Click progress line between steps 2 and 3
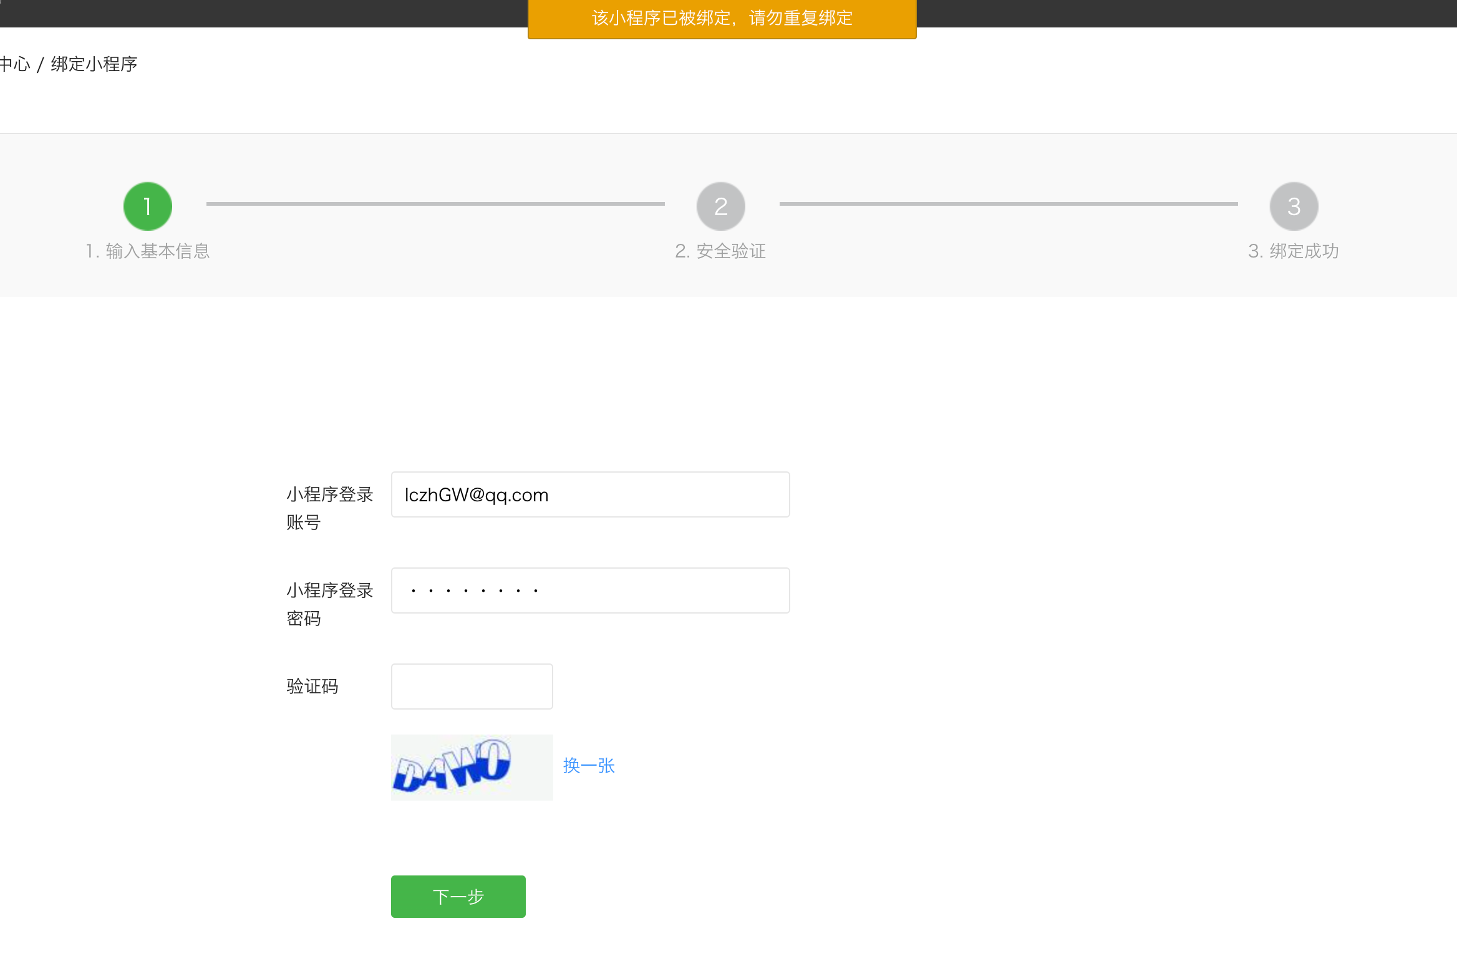Viewport: 1457px width, 959px height. (x=1009, y=204)
